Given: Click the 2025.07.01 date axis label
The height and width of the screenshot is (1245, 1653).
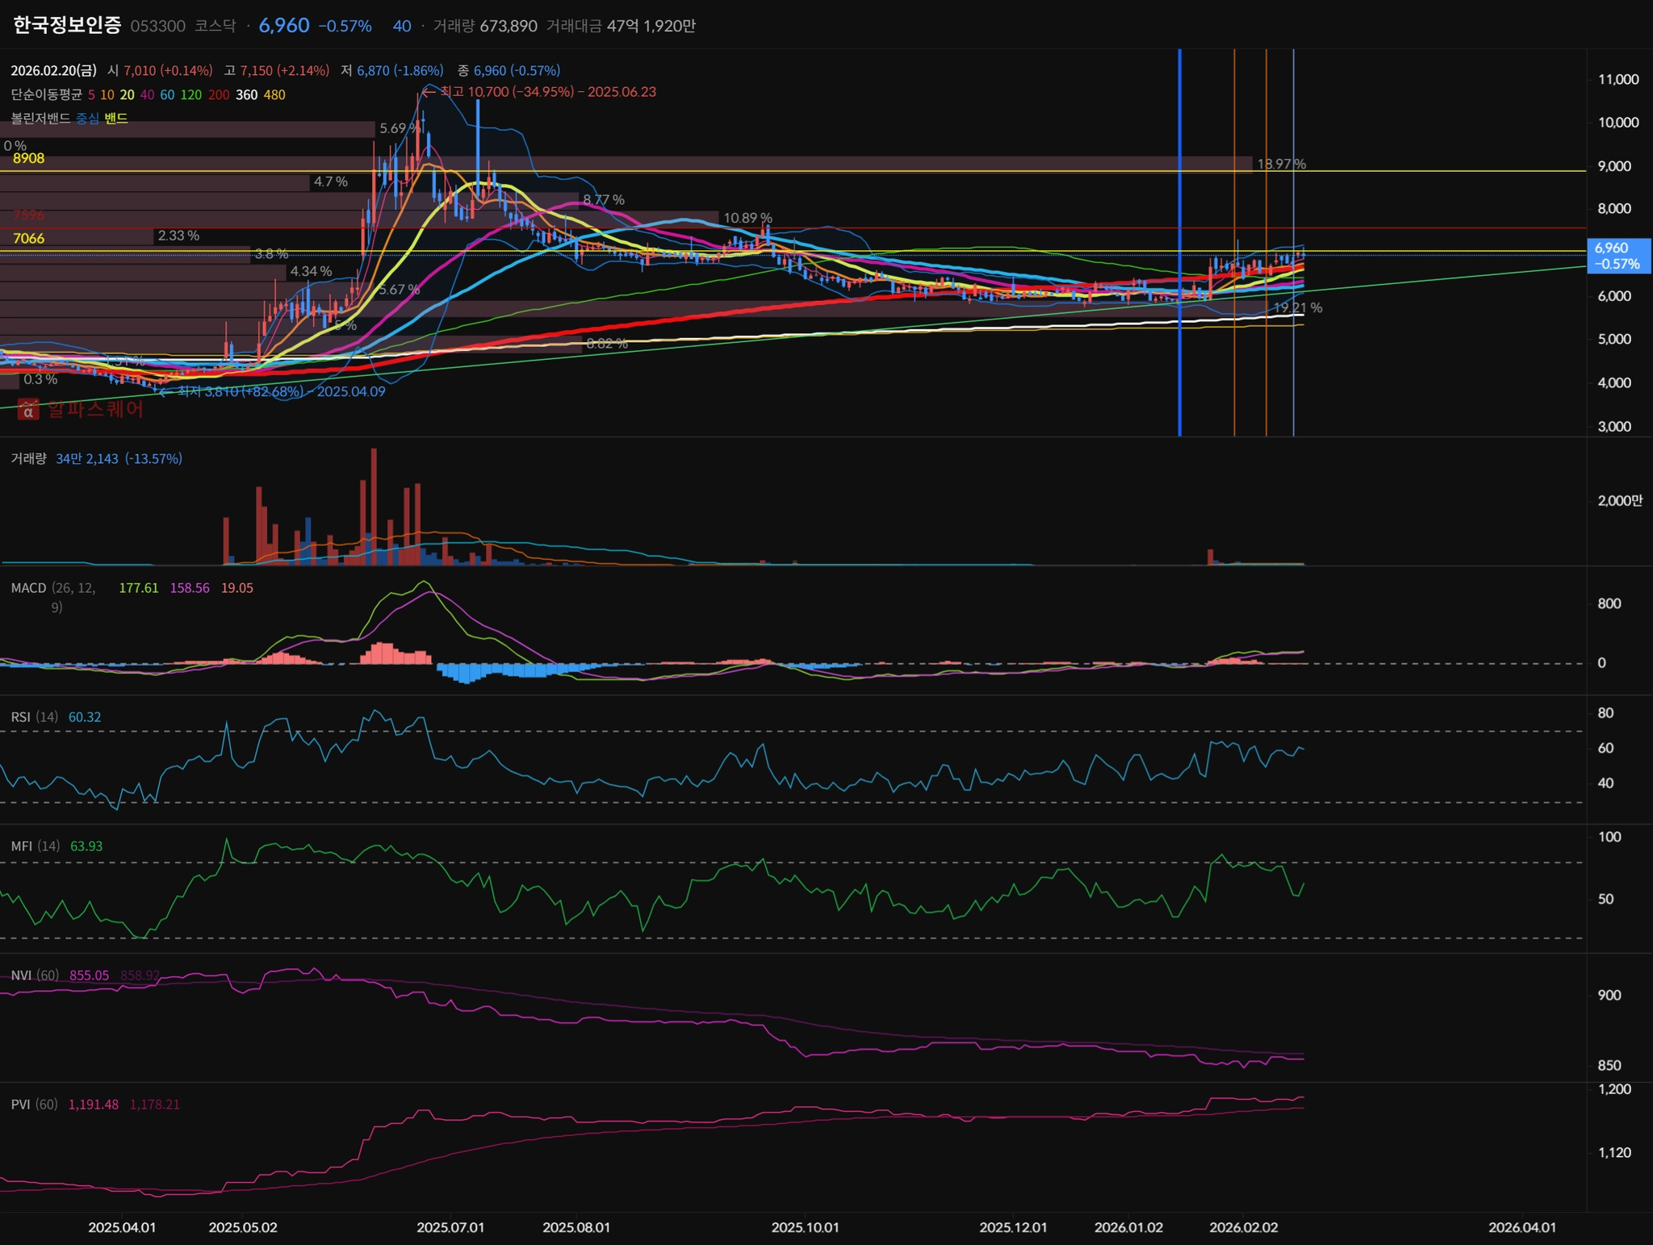Looking at the screenshot, I should pos(450,1227).
